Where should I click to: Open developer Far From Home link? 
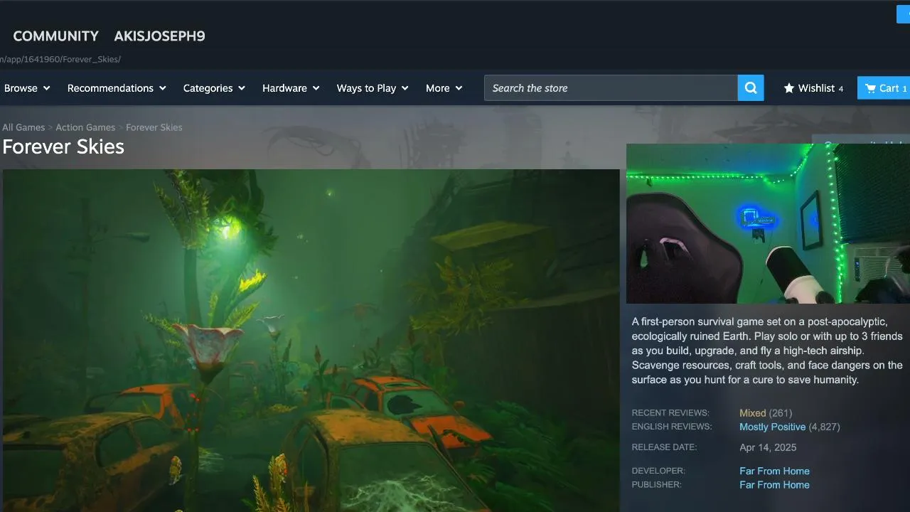tap(774, 471)
